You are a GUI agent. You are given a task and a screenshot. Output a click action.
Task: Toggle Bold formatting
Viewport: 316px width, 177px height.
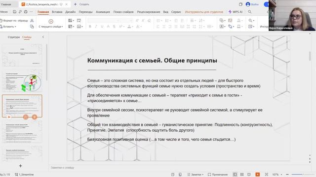click(90, 27)
